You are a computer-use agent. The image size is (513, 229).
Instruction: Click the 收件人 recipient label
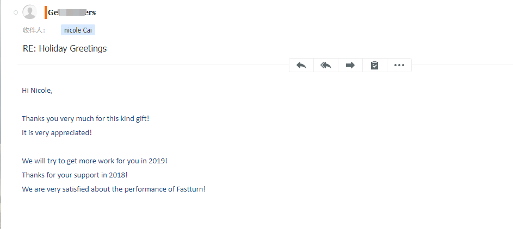coord(34,30)
